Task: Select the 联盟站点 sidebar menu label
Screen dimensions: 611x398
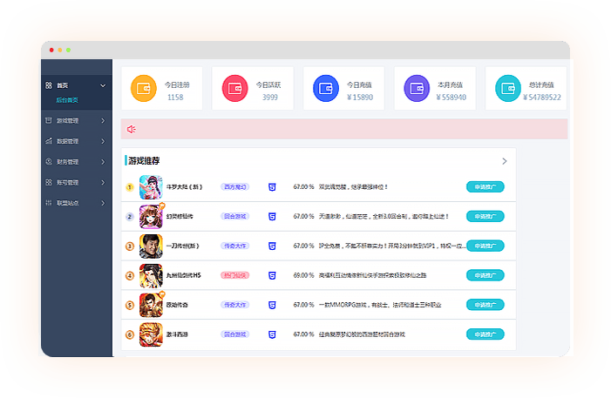Action: (x=68, y=203)
